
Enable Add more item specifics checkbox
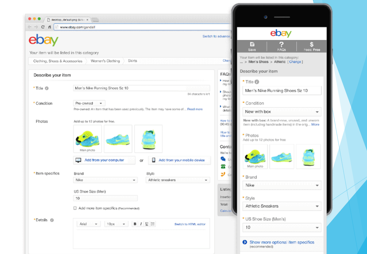[x=75, y=208]
